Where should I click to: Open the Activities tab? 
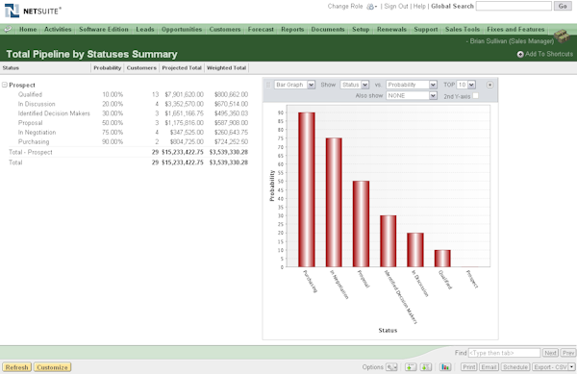coord(58,29)
